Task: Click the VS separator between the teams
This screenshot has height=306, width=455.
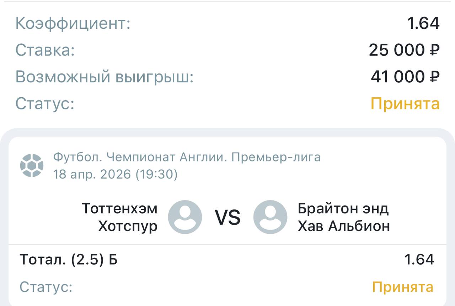Action: (x=227, y=217)
